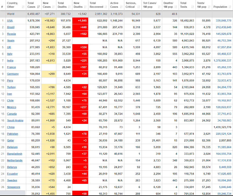Click Singapore population 5,846,646 link

coord(225,187)
